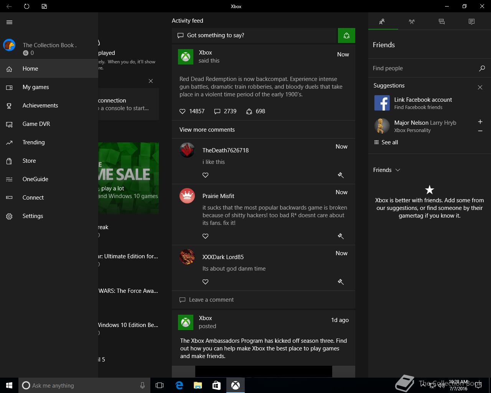Click View more comments
491x393 pixels.
coord(207,130)
